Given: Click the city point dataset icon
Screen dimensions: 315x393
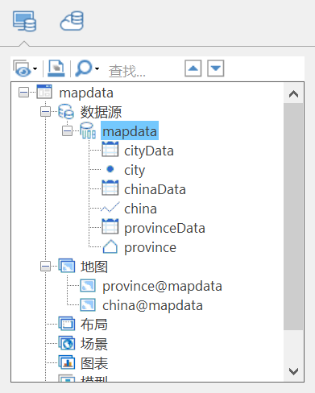Looking at the screenshot, I should tap(110, 169).
